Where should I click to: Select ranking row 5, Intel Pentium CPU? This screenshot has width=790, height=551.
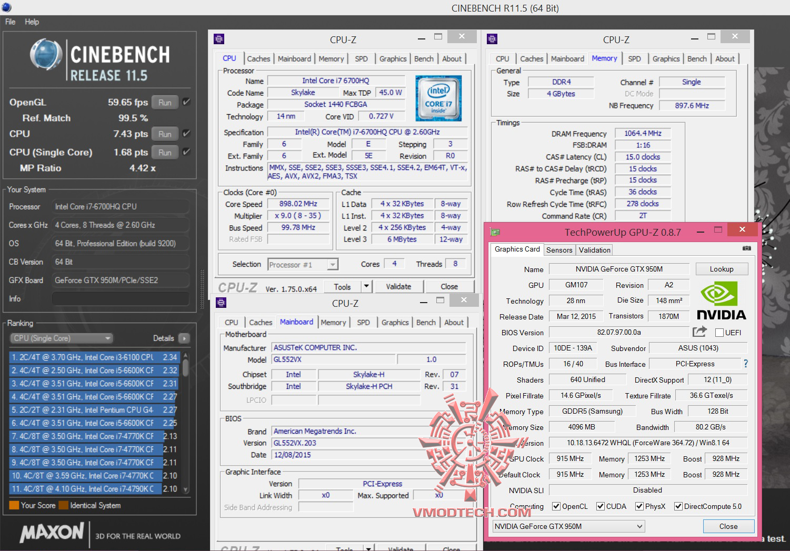tap(94, 410)
